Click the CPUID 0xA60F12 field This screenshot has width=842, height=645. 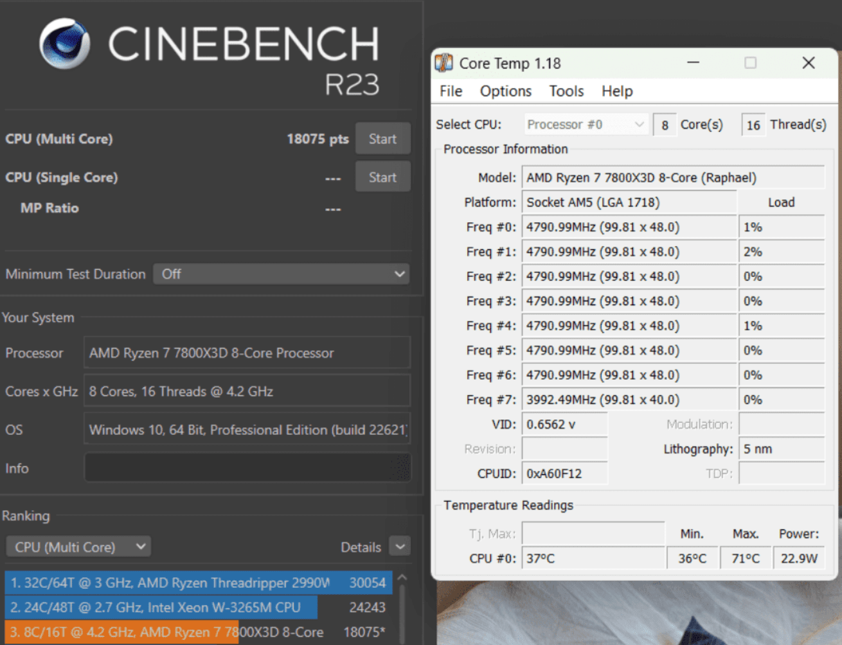pyautogui.click(x=564, y=473)
